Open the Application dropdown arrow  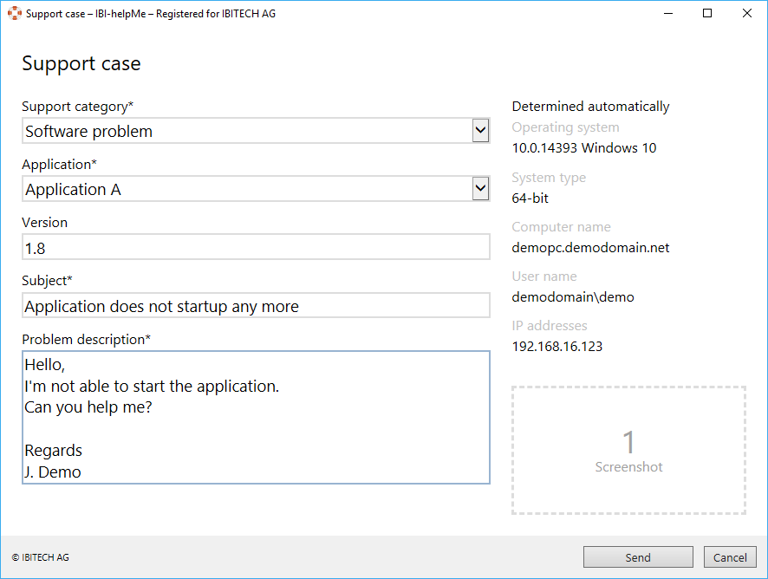click(x=480, y=189)
